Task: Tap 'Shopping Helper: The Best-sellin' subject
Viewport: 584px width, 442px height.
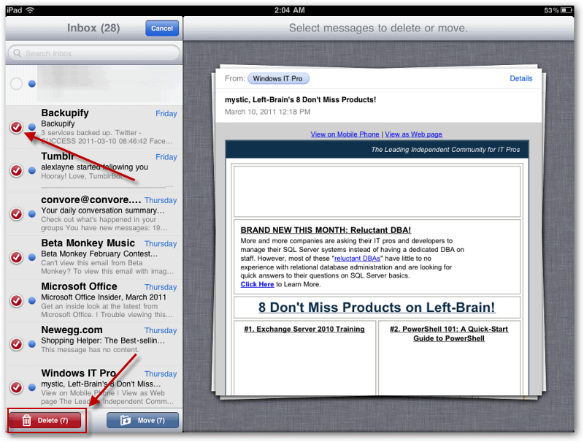Action: [x=103, y=340]
